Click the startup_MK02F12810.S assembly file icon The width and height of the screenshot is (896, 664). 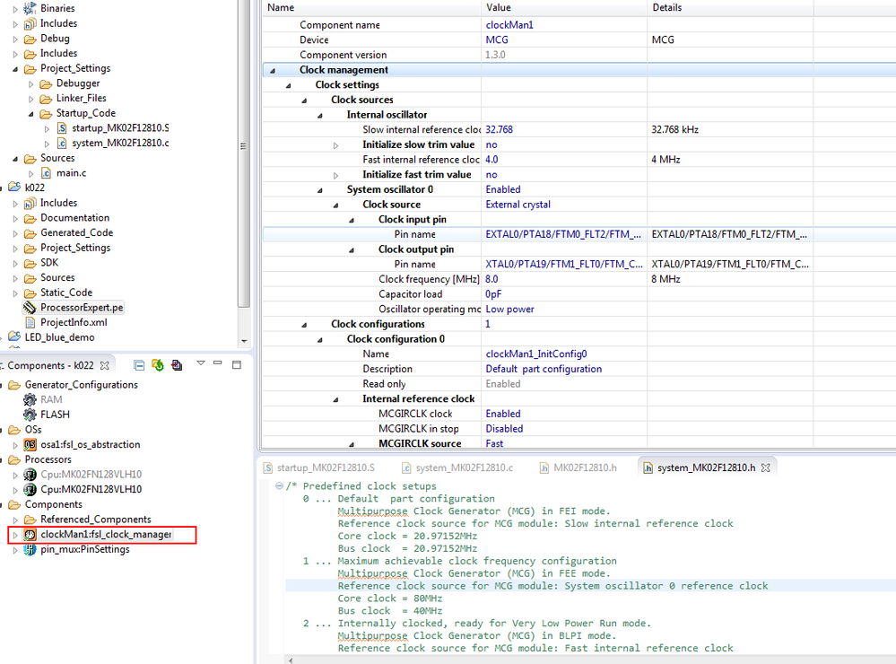pos(62,128)
